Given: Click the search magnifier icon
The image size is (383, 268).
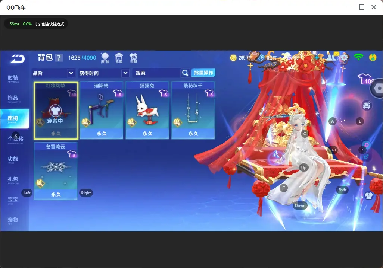Looking at the screenshot, I should tap(185, 73).
